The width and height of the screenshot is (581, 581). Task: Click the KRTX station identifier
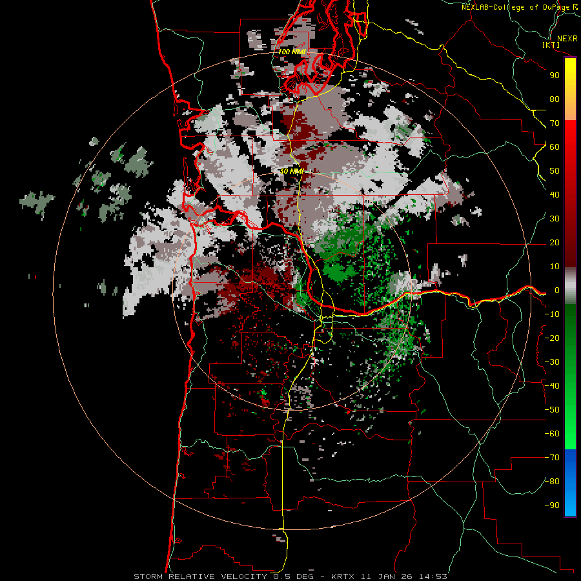coord(342,576)
